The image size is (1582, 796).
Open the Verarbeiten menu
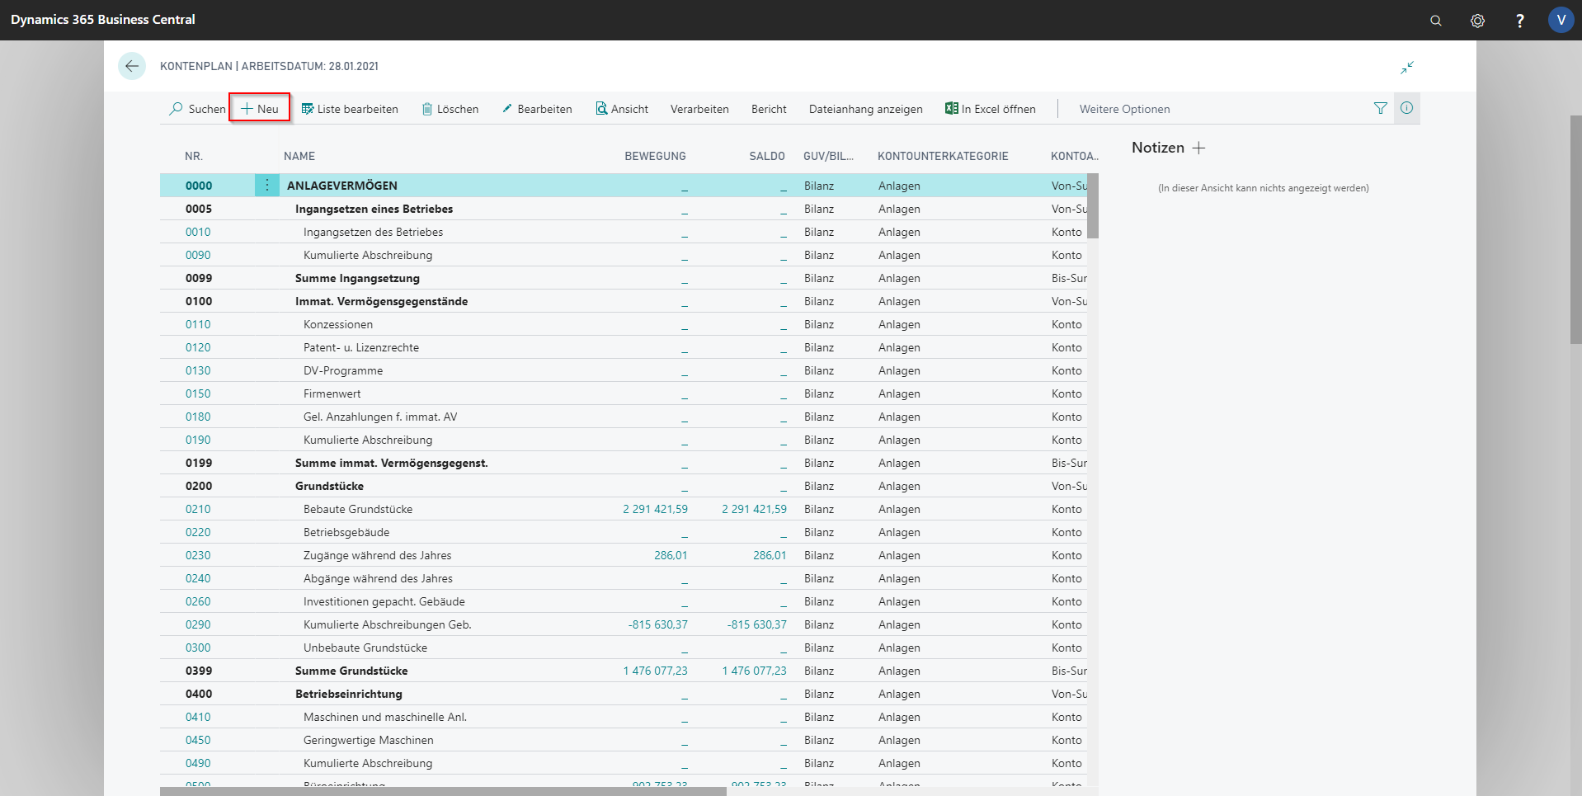coord(699,109)
